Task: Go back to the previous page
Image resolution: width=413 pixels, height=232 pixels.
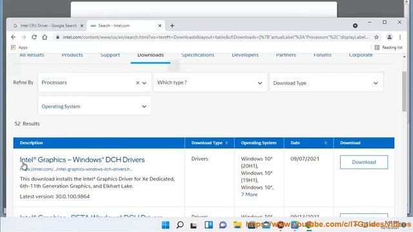Action: pos(13,37)
